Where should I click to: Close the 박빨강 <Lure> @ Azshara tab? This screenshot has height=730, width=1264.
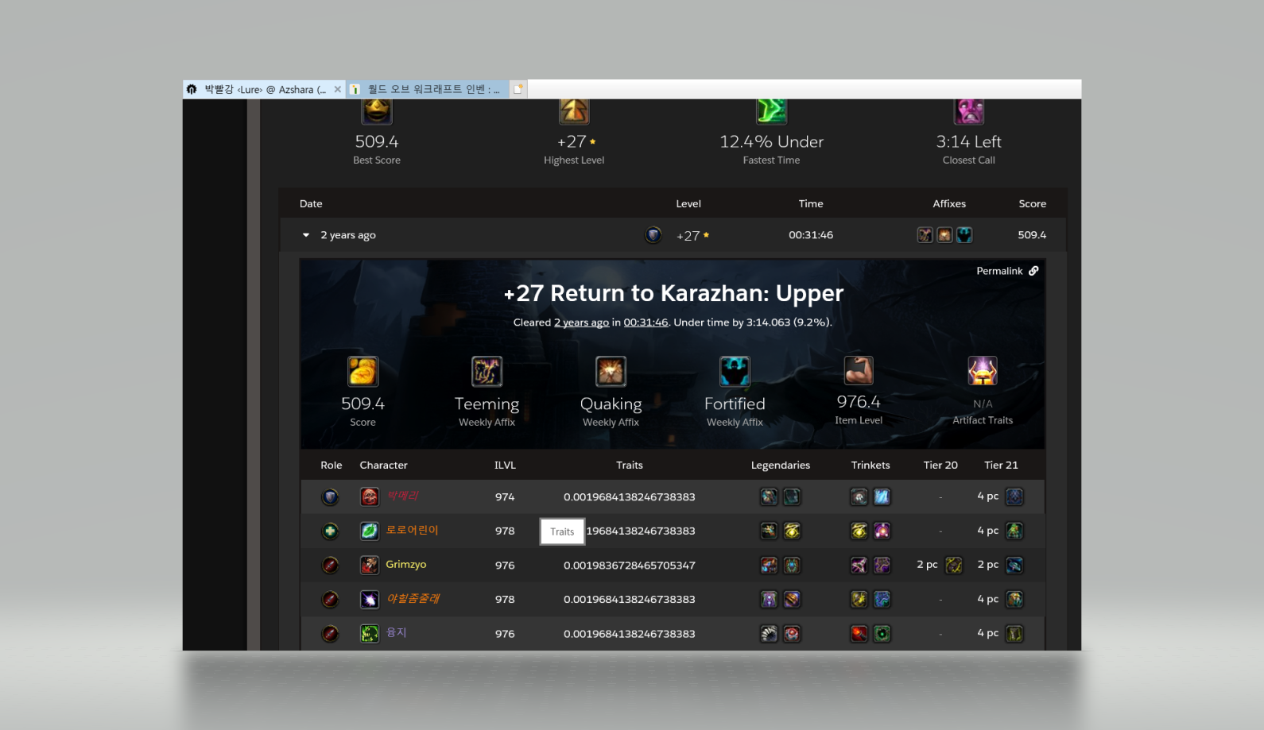tap(338, 90)
